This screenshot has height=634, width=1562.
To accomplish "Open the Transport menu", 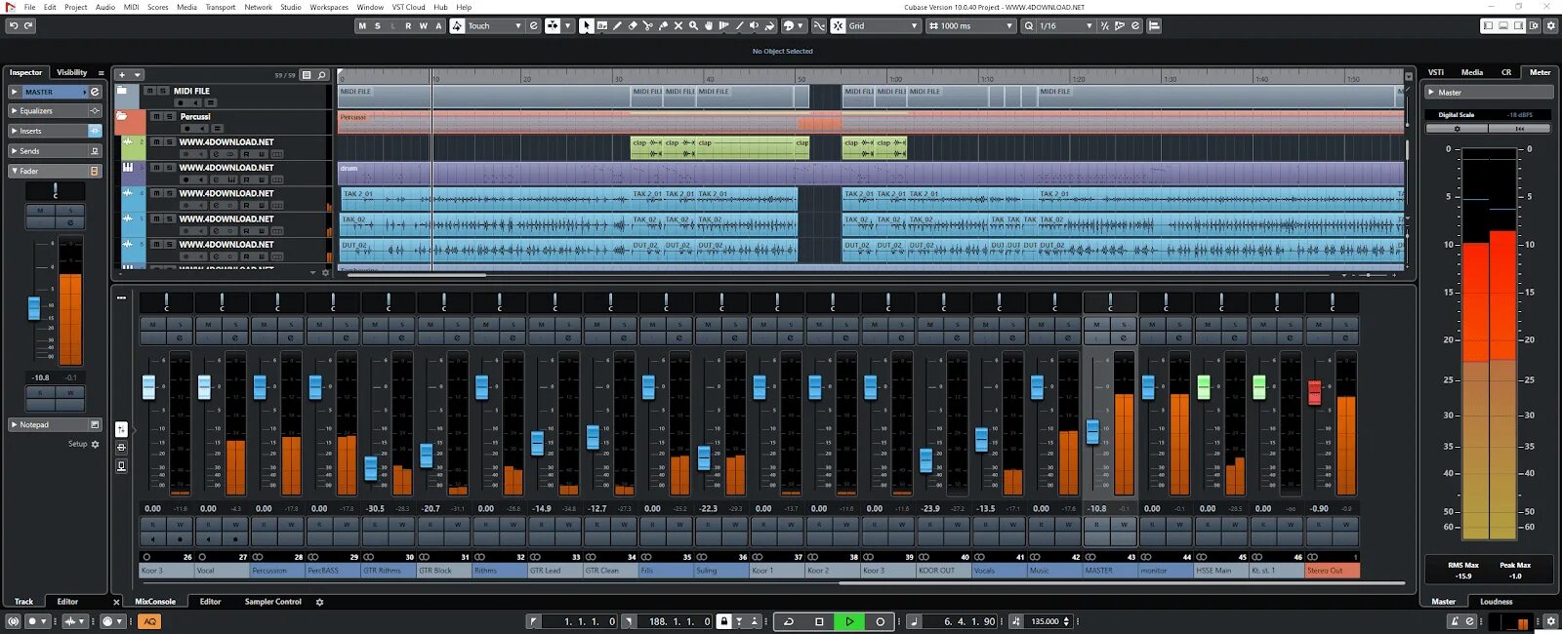I will (x=220, y=7).
